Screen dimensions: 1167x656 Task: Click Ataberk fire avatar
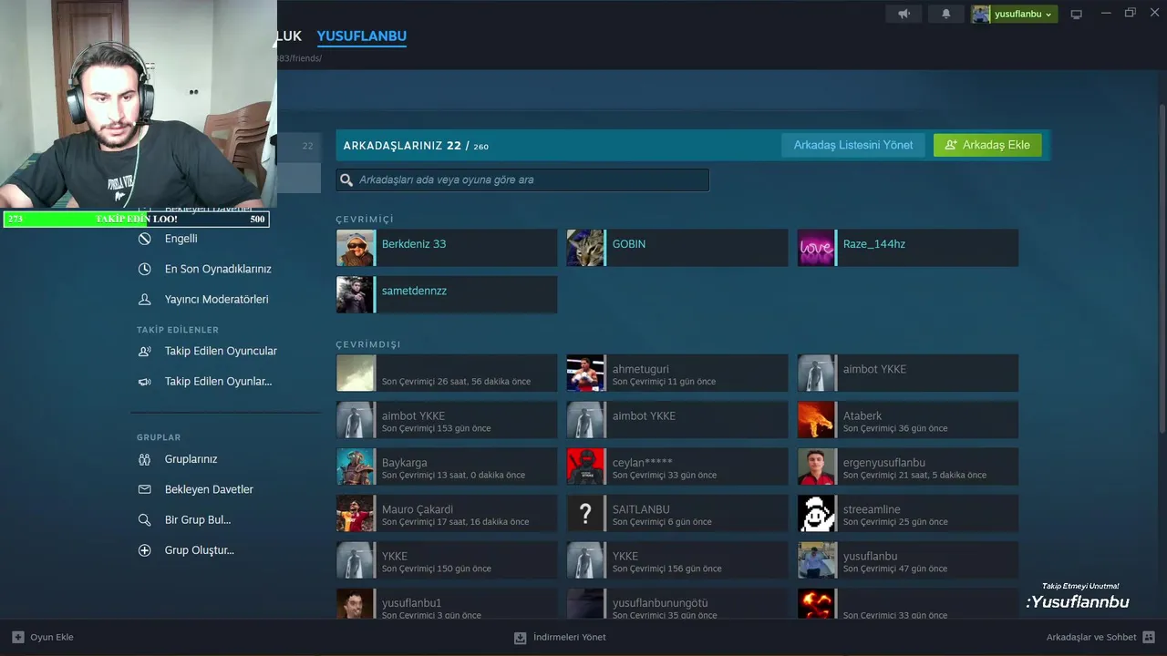816,420
